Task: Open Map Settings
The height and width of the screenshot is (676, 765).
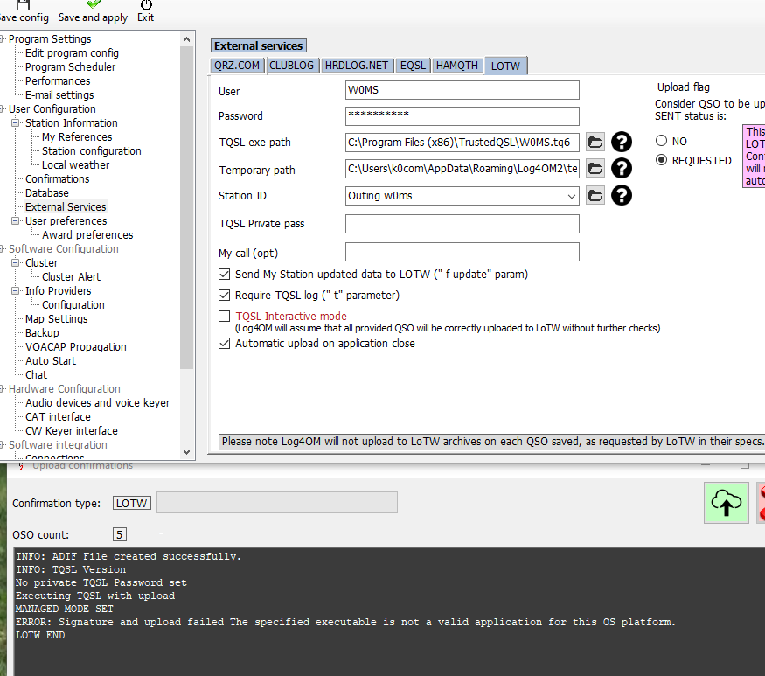Action: coord(57,319)
